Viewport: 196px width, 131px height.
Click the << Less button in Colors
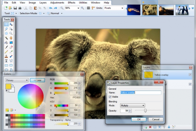coord(37,80)
